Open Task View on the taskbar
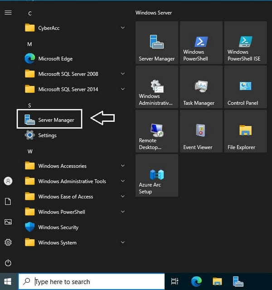Screen dimensions: 272x290 (x=175, y=281)
